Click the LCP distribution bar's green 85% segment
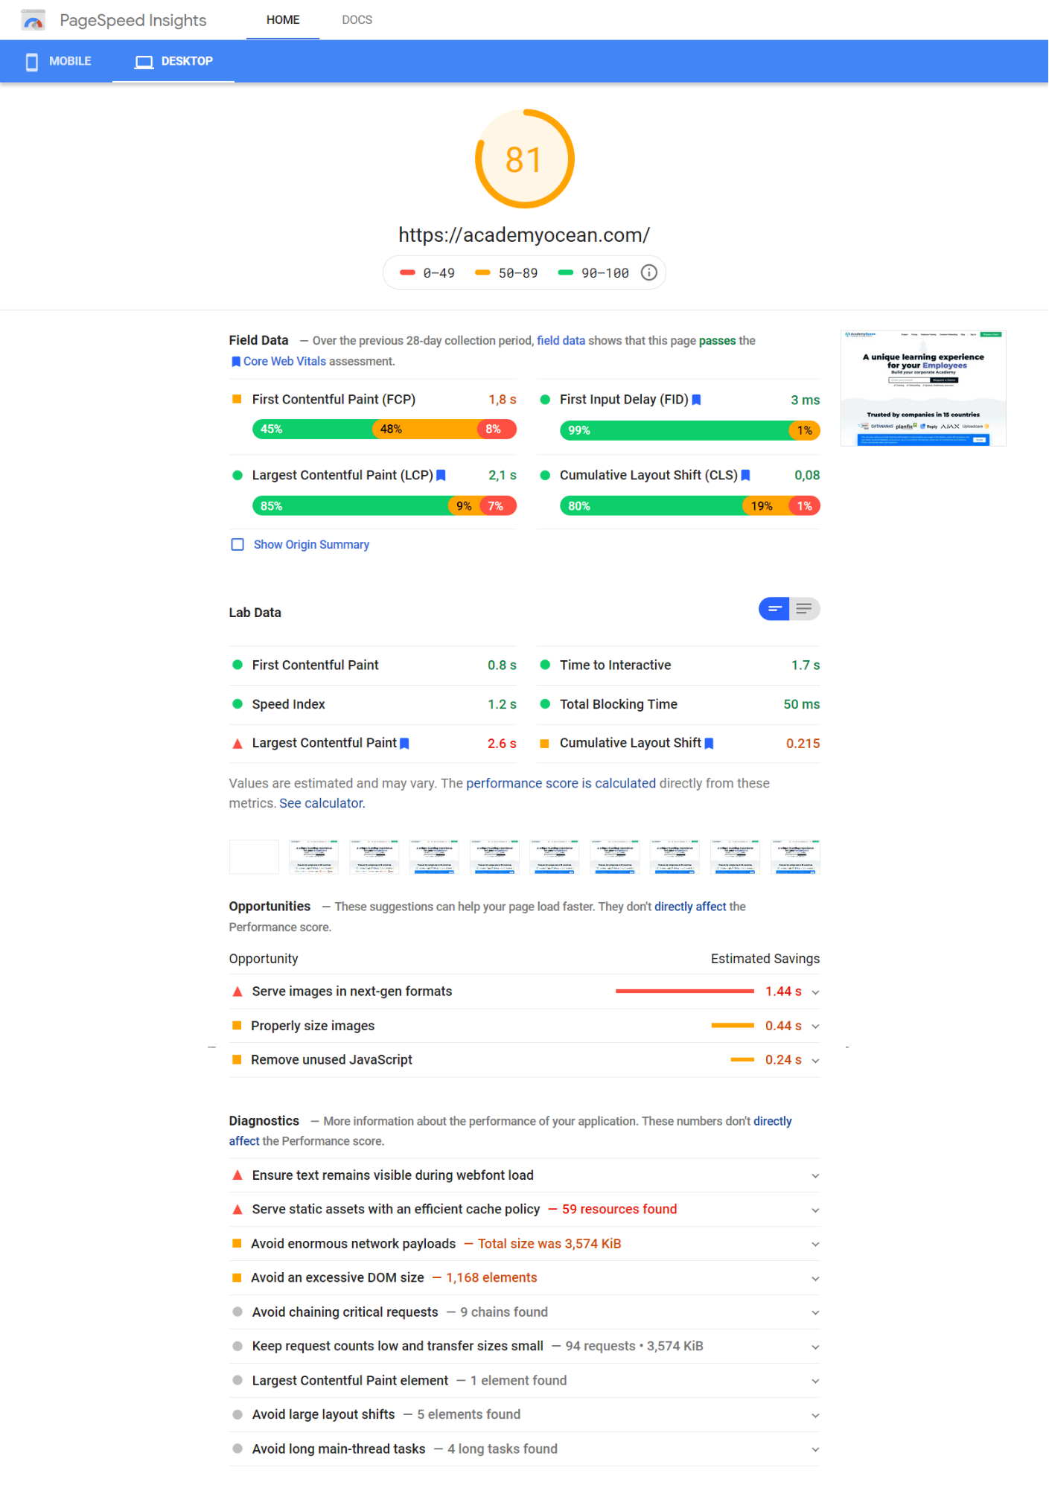 point(351,506)
